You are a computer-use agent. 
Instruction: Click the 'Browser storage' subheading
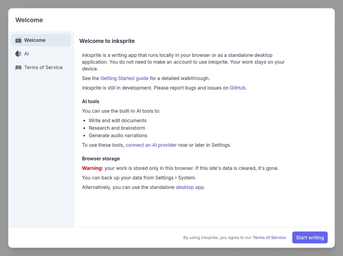point(101,159)
